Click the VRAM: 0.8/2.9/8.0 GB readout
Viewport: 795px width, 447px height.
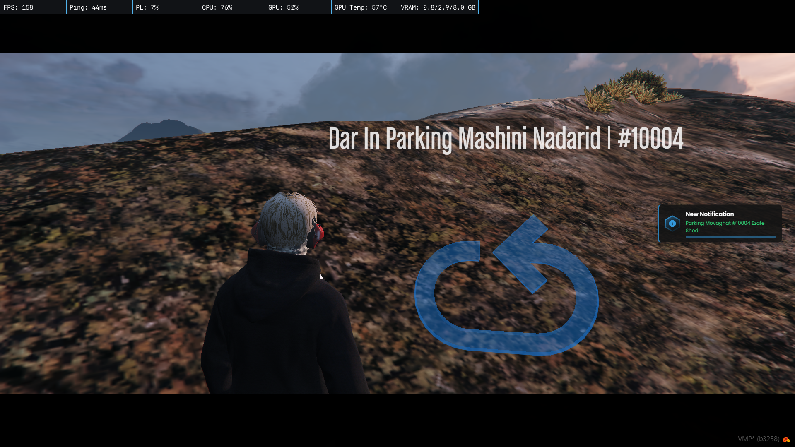point(438,7)
